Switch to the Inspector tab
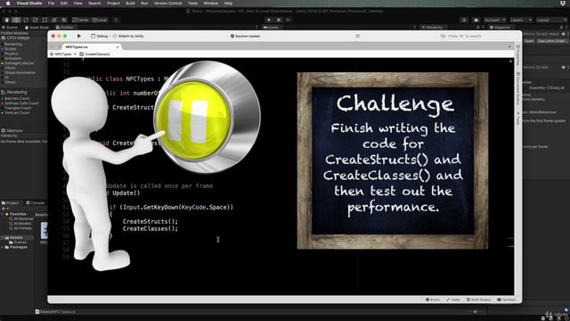Image resolution: width=570 pixels, height=321 pixels. point(500,28)
